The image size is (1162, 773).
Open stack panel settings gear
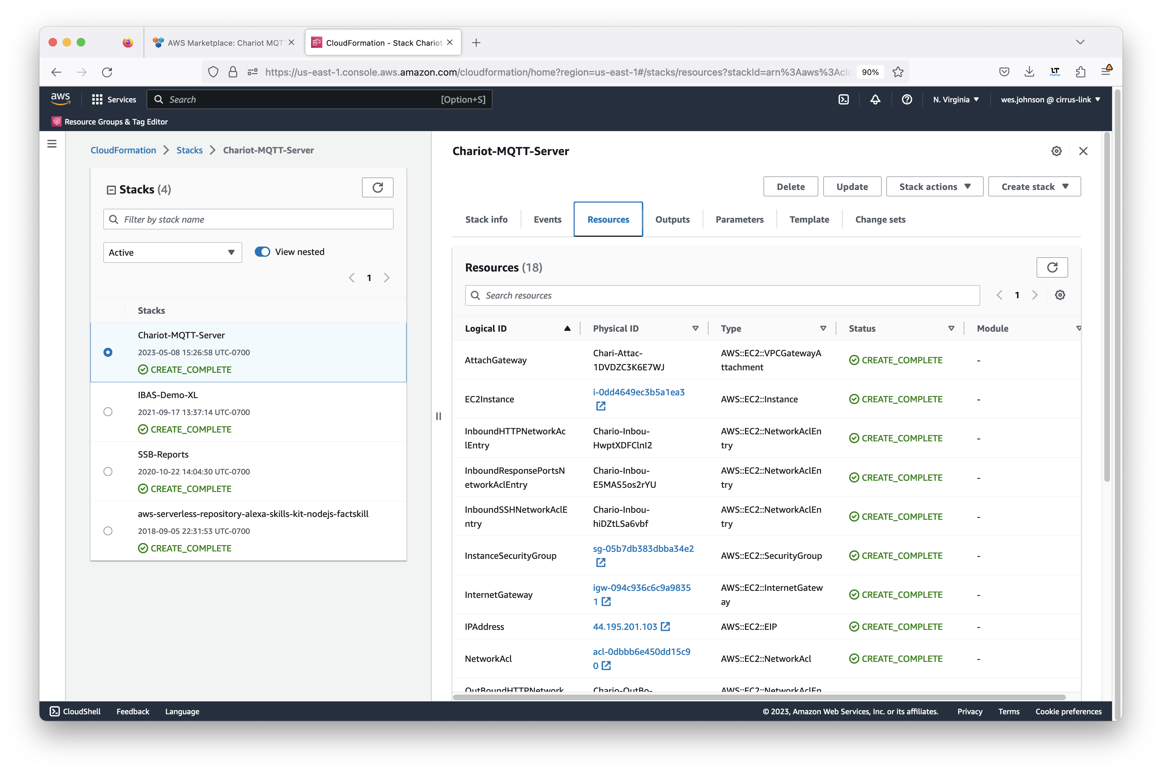1056,151
